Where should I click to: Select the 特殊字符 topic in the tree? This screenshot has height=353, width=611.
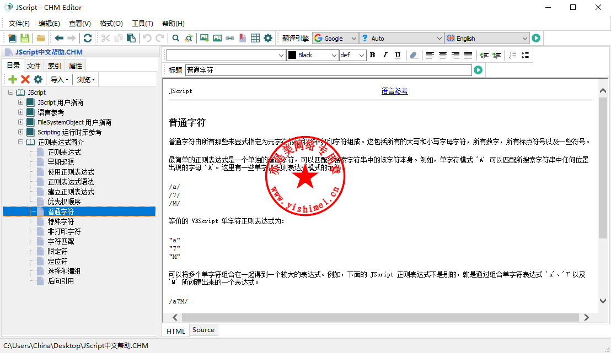point(61,221)
